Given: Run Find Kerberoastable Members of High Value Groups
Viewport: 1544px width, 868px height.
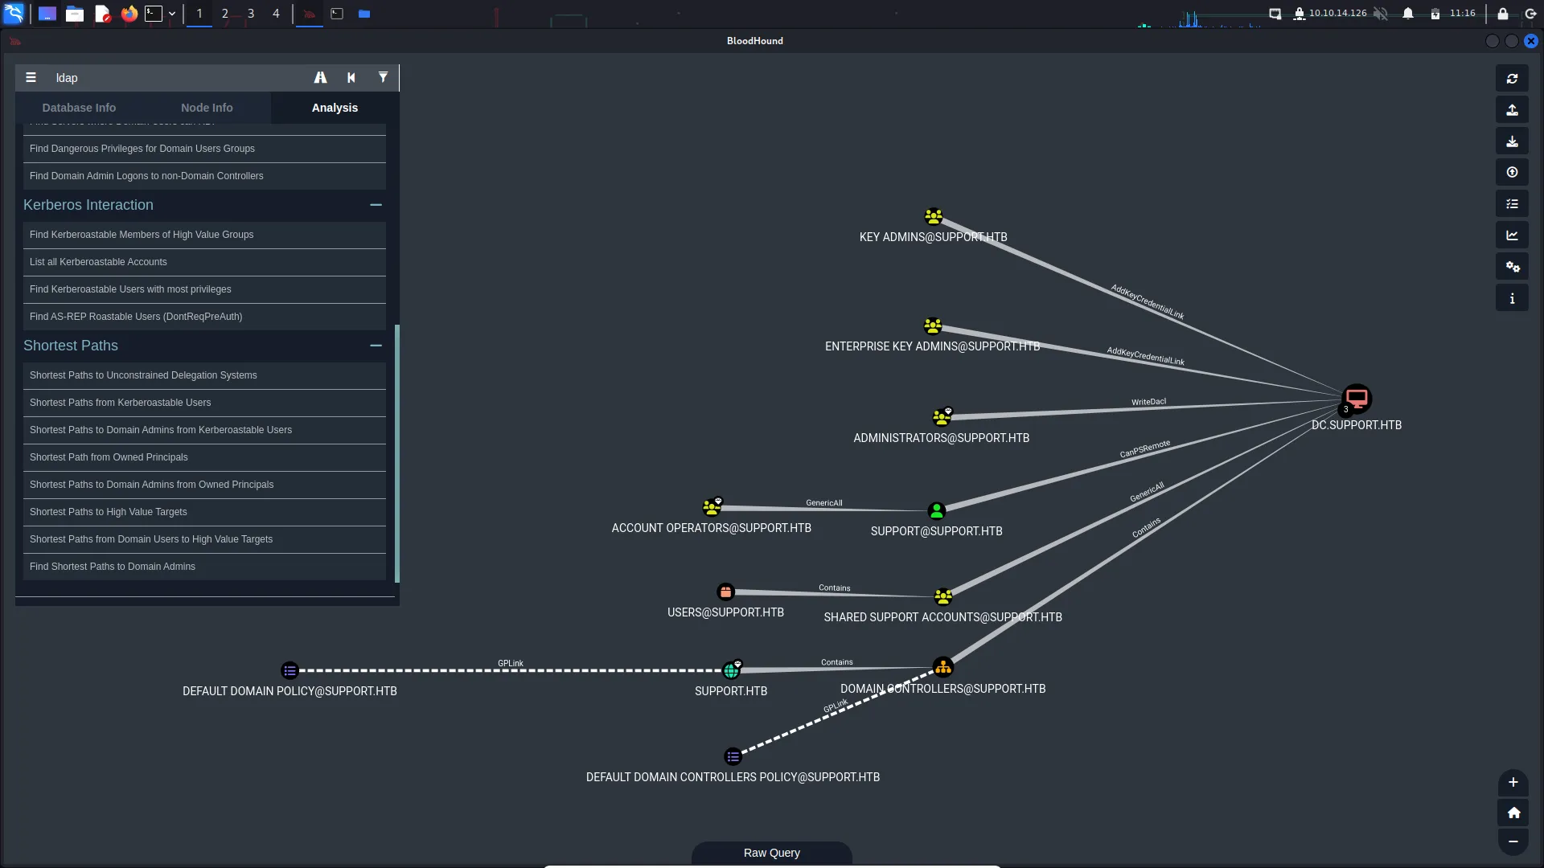Looking at the screenshot, I should (204, 235).
